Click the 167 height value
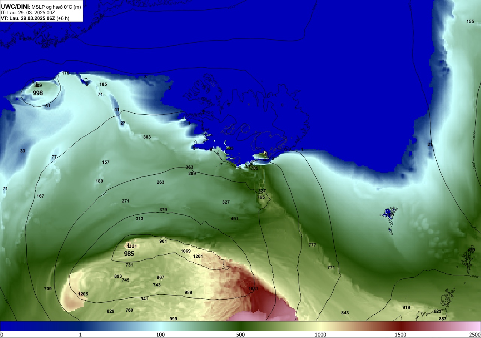Image resolution: width=481 pixels, height=338 pixels. pyautogui.click(x=40, y=196)
